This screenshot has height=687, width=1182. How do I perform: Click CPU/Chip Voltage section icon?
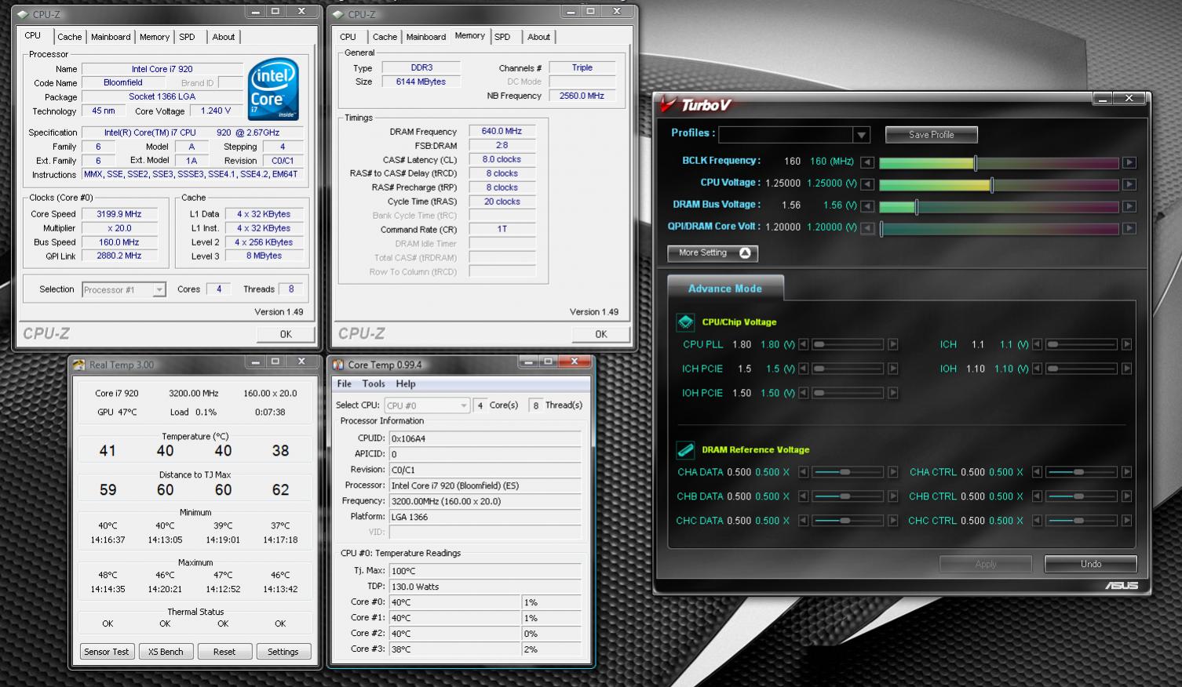[x=685, y=322]
